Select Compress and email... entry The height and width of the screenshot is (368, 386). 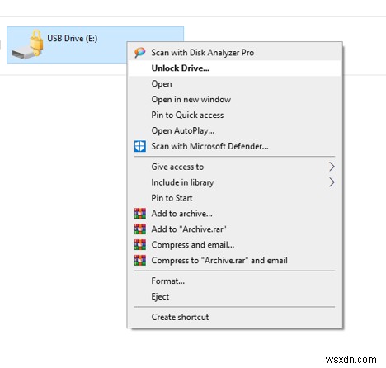click(x=235, y=245)
